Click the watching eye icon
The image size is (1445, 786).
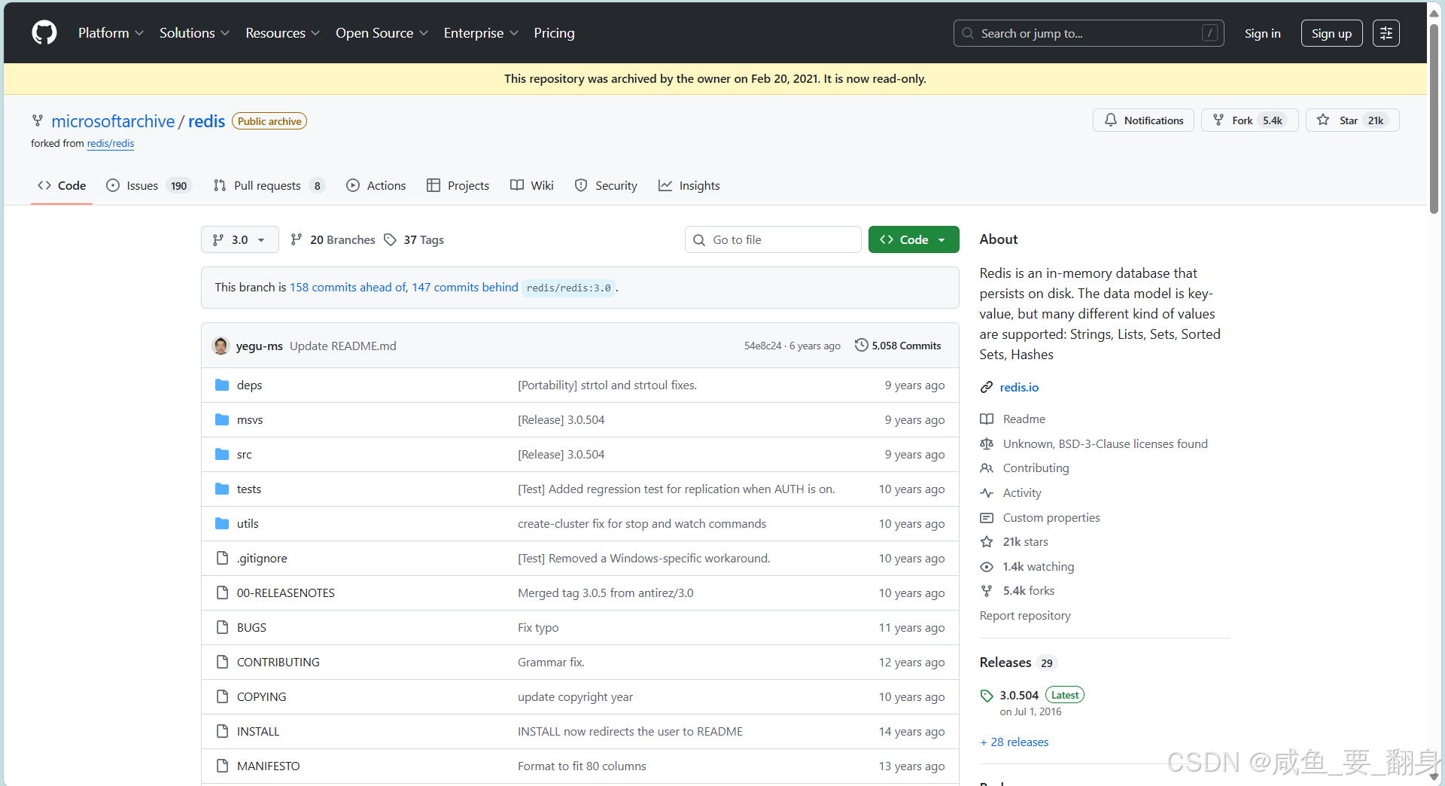tap(987, 567)
